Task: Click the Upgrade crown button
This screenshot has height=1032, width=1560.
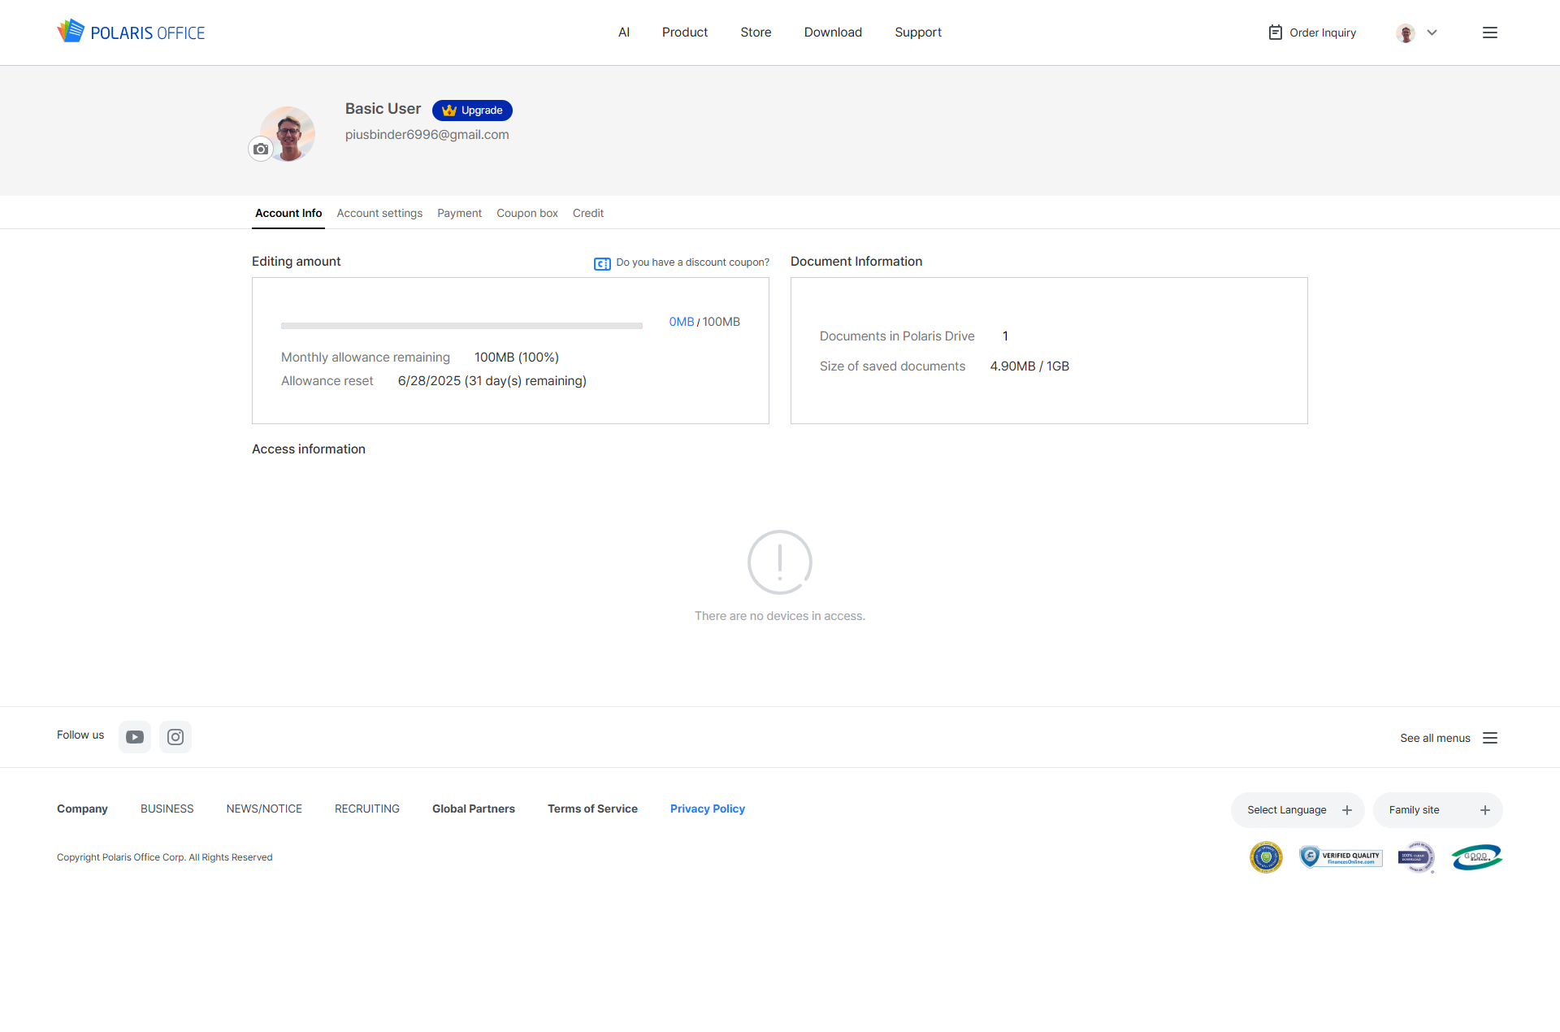Action: pos(472,110)
